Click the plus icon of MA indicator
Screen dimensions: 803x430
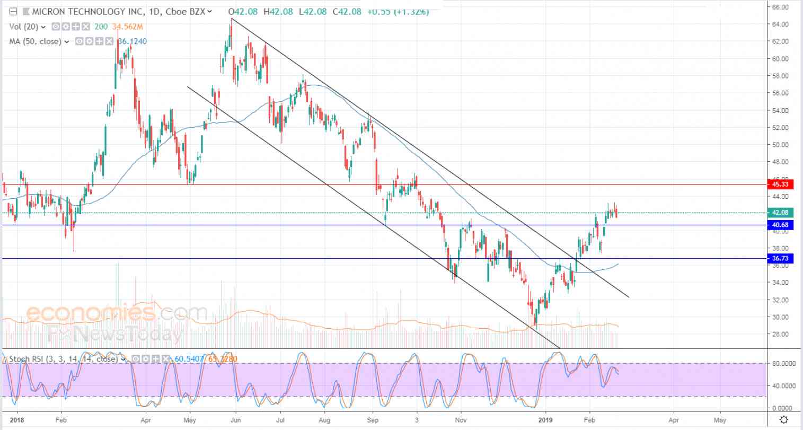pyautogui.click(x=99, y=41)
